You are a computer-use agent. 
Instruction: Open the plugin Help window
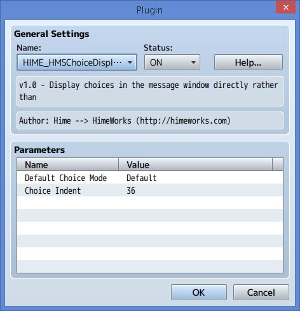click(x=249, y=62)
